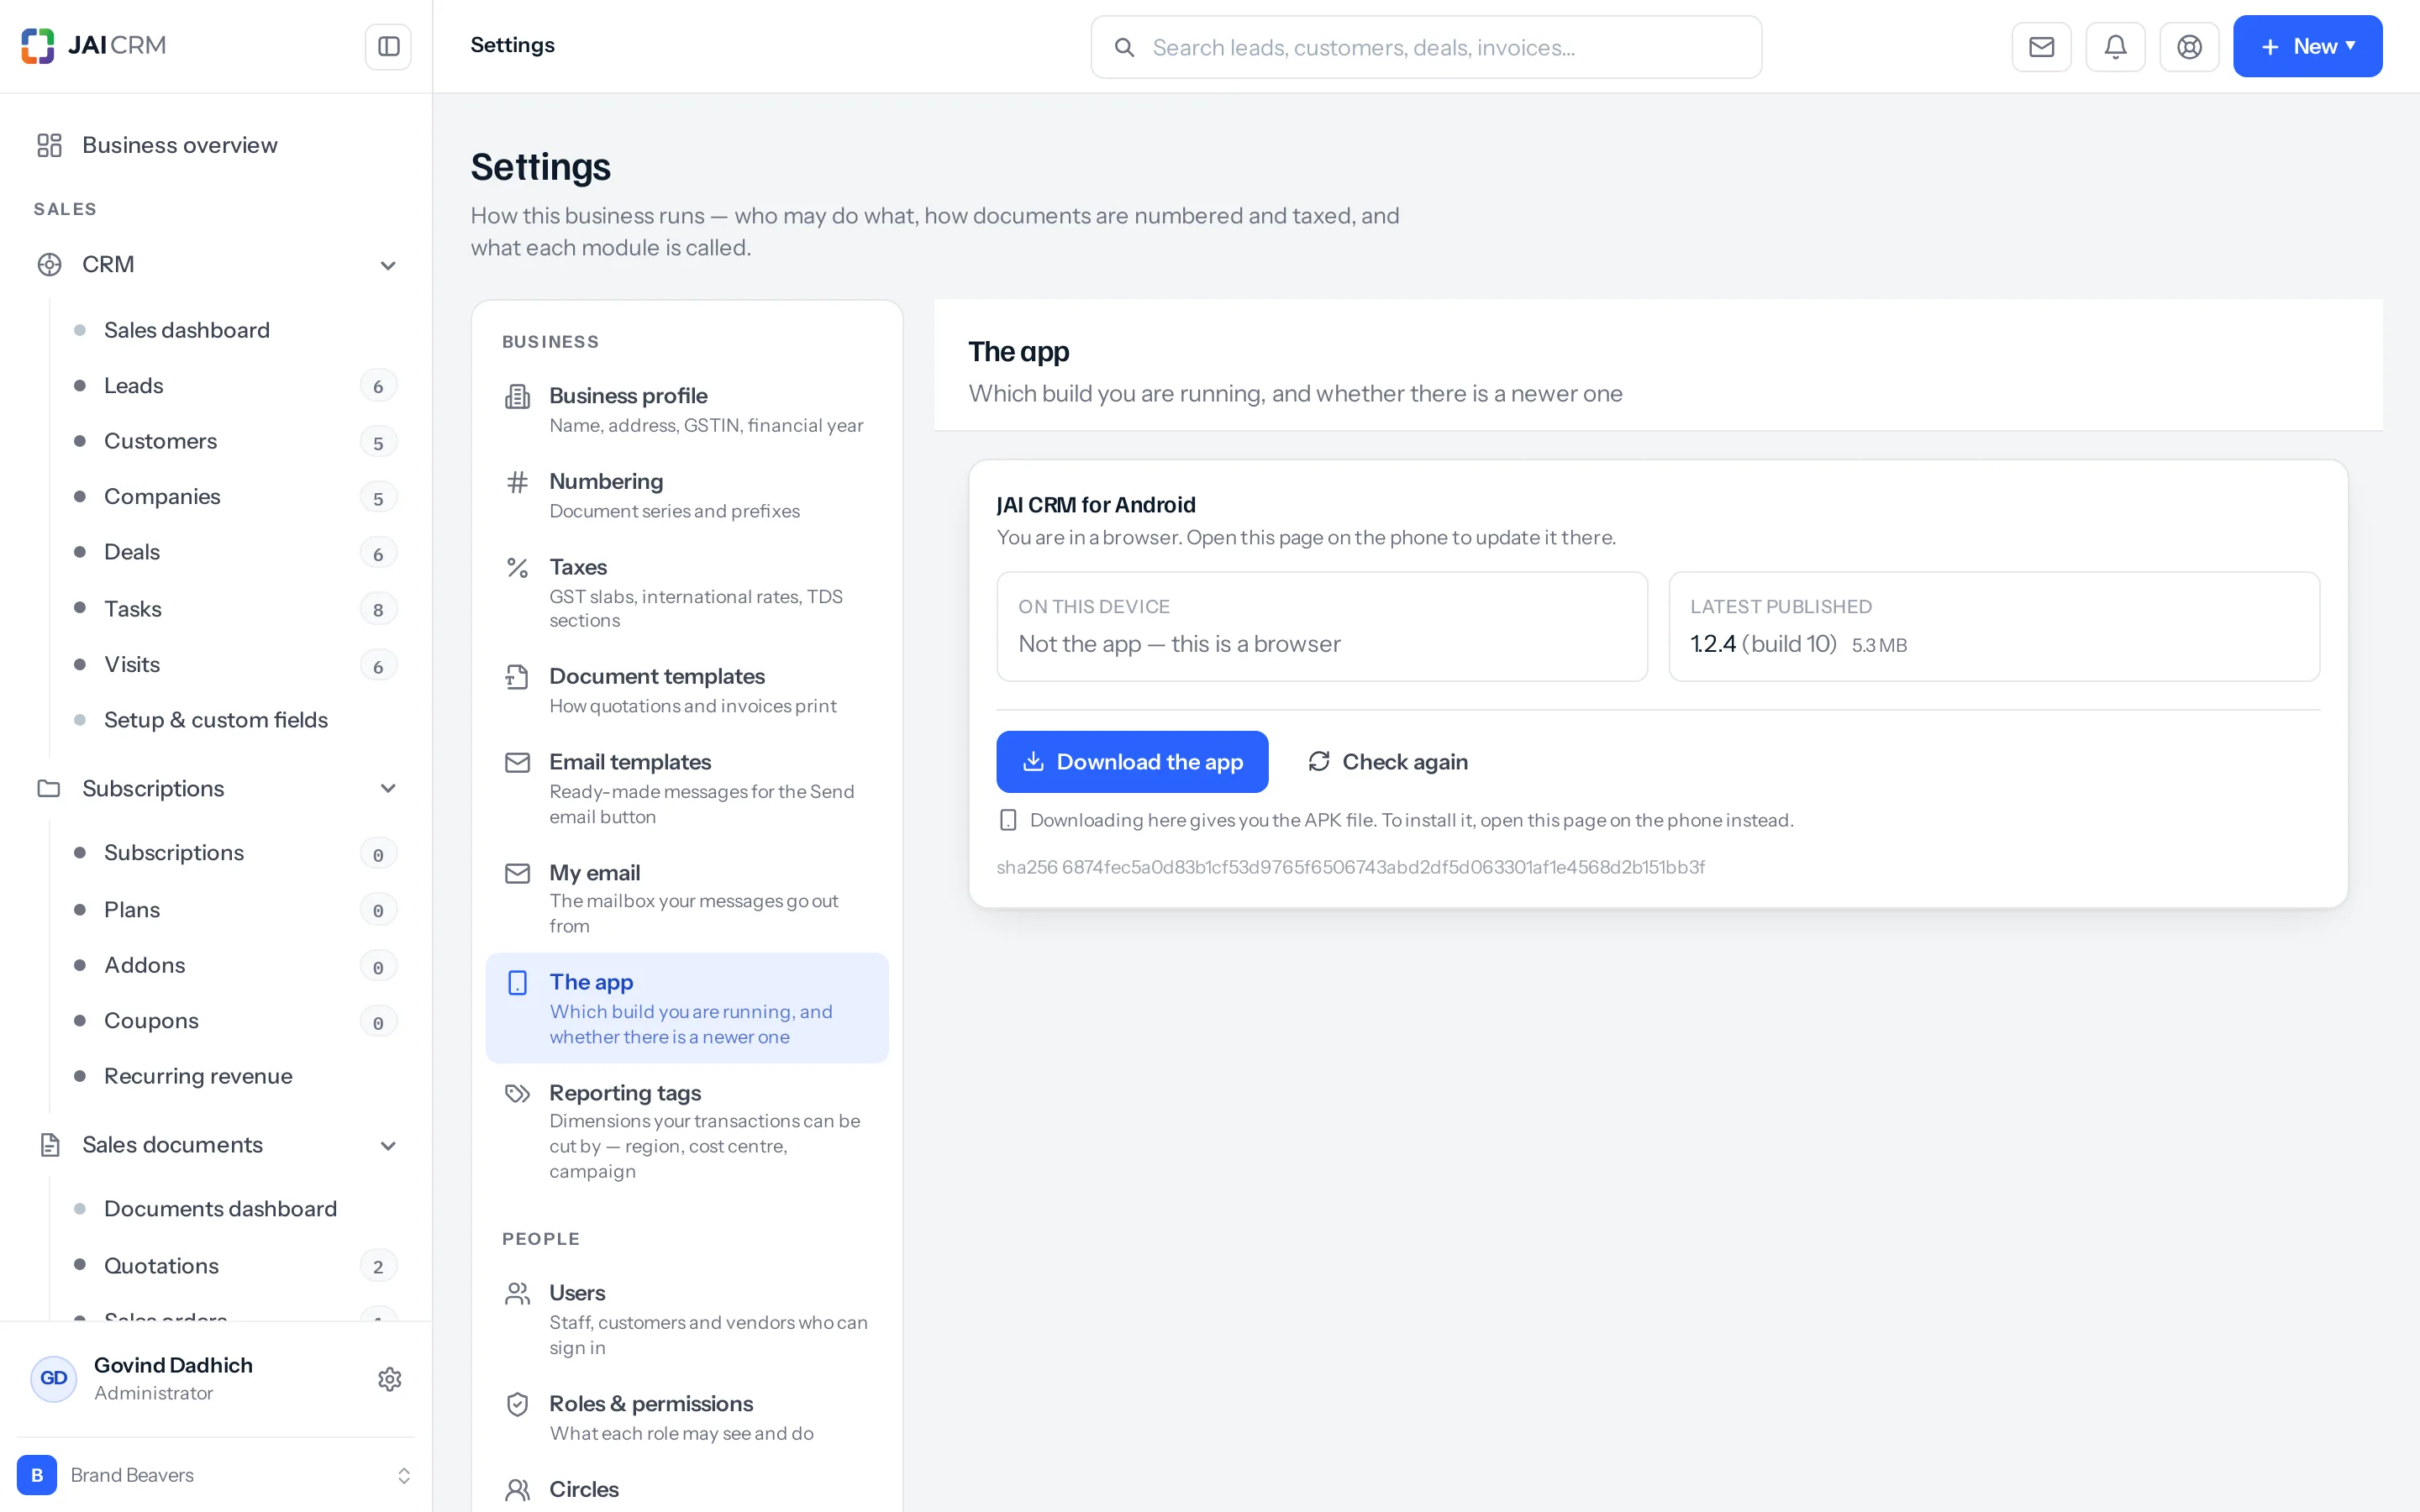2420x1512 pixels.
Task: Open the mail icon in the top bar
Action: click(2041, 46)
